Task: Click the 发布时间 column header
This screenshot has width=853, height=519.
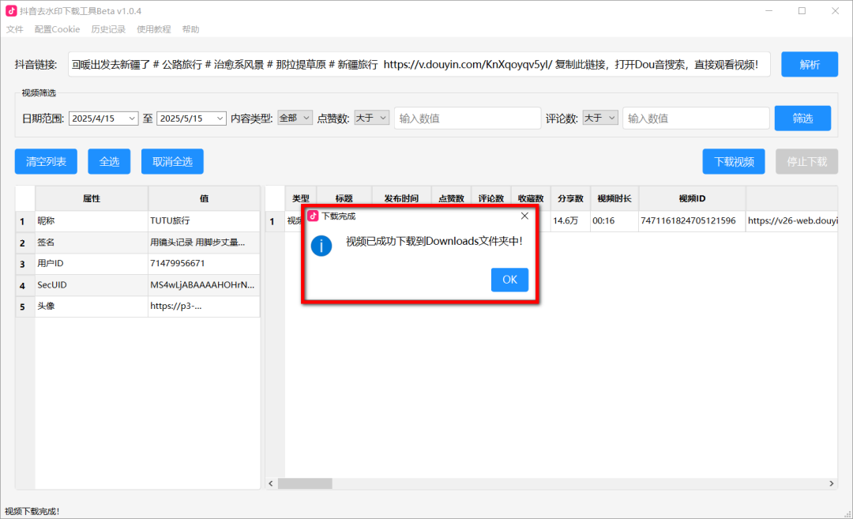Action: point(401,198)
